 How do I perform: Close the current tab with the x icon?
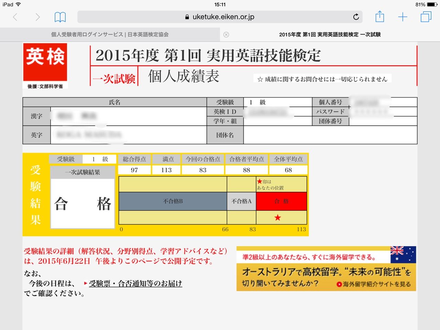tap(226, 34)
